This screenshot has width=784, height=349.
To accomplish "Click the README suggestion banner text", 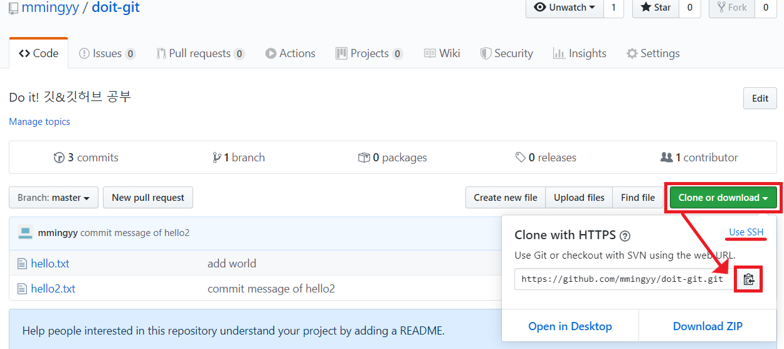I will pyautogui.click(x=233, y=331).
